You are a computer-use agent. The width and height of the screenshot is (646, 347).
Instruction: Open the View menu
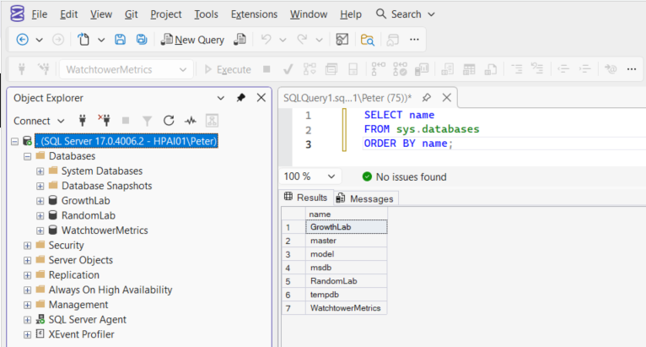coord(101,14)
